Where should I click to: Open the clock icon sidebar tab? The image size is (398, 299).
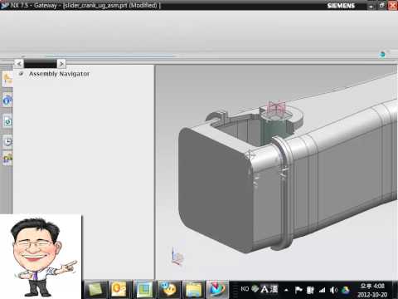click(x=7, y=141)
